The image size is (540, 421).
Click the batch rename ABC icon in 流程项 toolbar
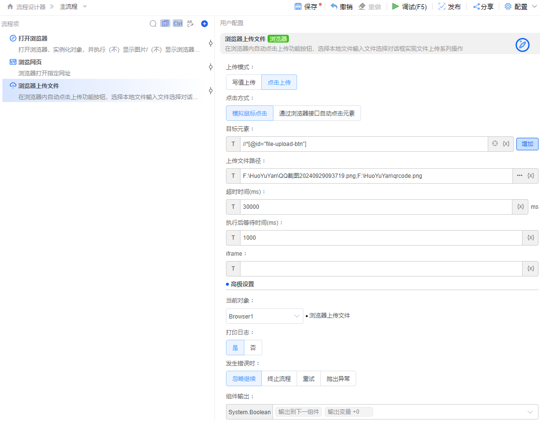tap(190, 23)
